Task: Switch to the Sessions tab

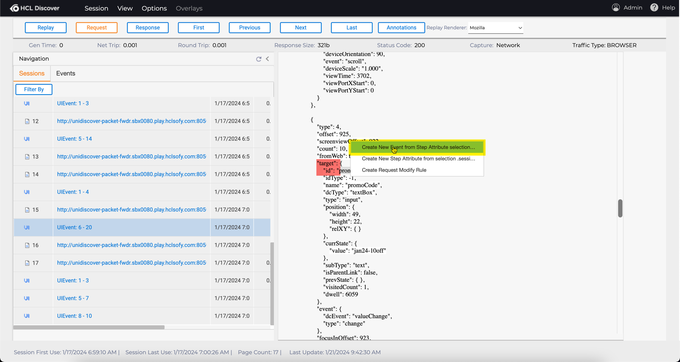Action: point(32,73)
